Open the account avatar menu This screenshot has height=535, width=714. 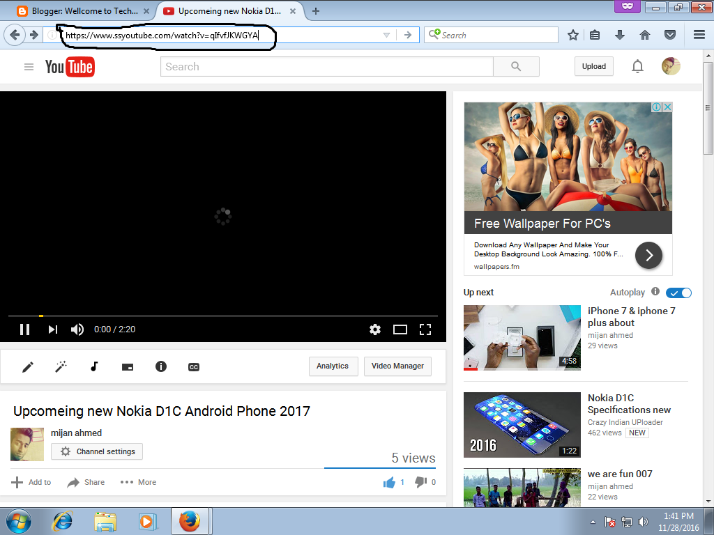[x=671, y=66]
